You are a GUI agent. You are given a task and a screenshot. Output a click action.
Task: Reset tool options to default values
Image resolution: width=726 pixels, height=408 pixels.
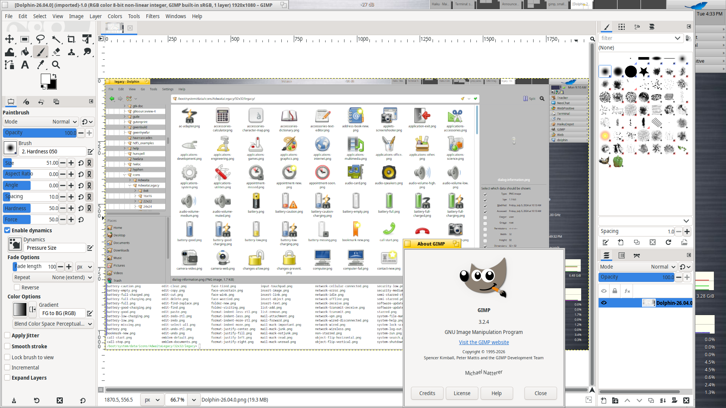click(x=83, y=400)
